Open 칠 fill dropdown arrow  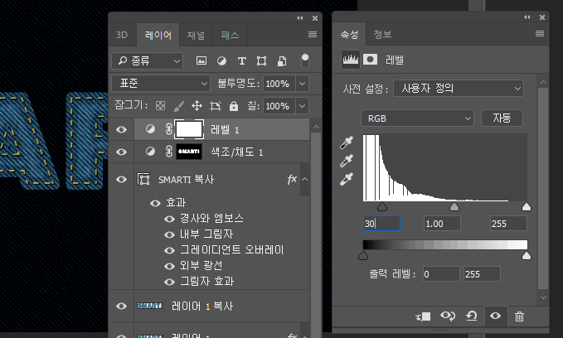click(x=303, y=106)
